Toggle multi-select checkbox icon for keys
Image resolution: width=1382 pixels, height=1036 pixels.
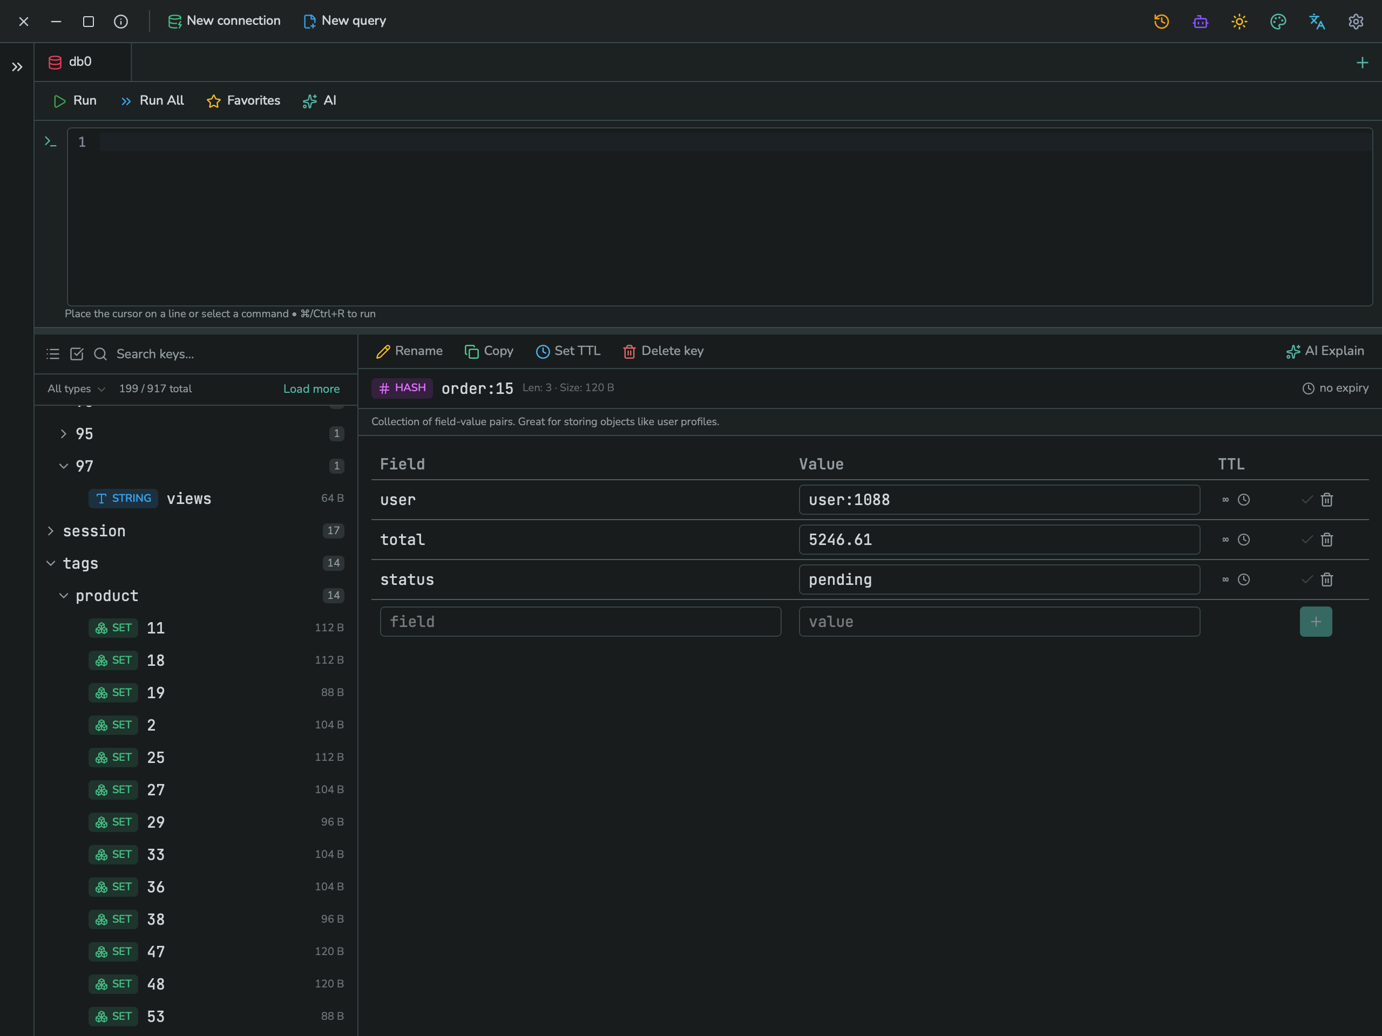pos(77,354)
